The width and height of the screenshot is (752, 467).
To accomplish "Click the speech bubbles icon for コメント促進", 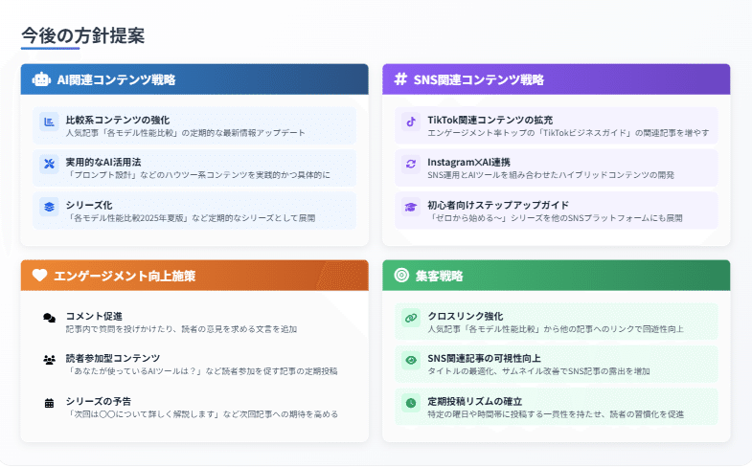I will coord(49,318).
